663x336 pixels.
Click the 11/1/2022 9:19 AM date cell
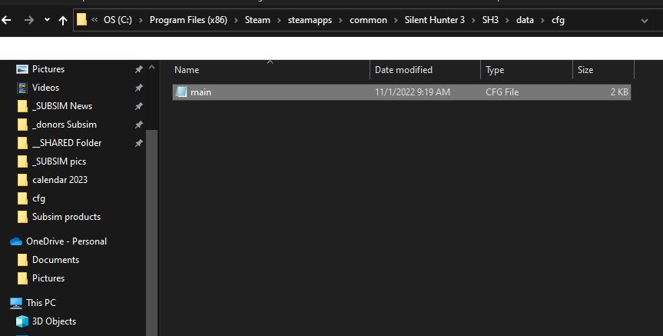(x=413, y=91)
